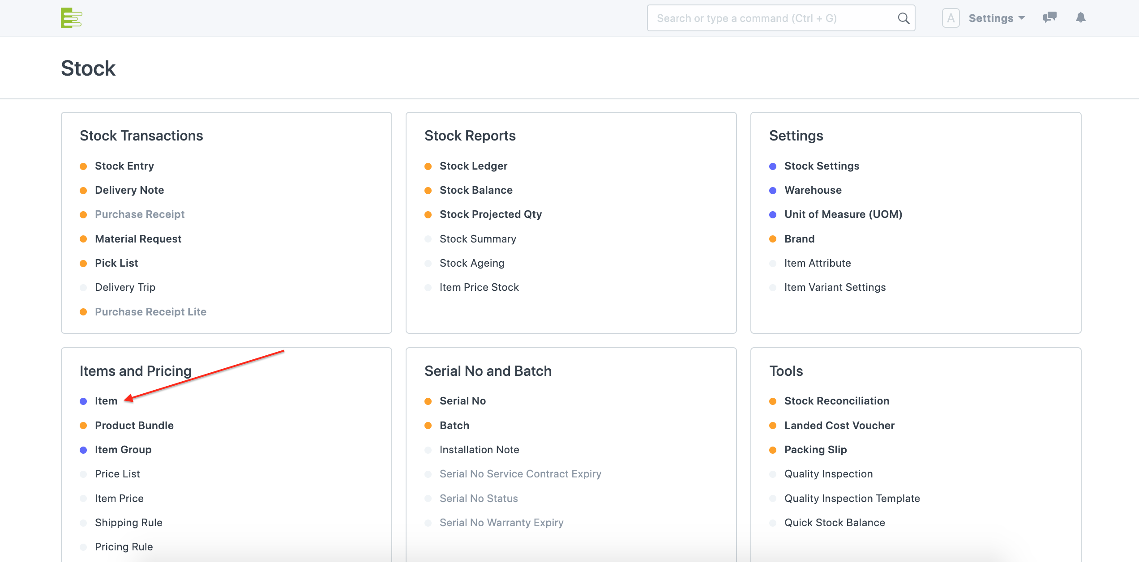Open the Settings dropdown menu

coord(997,18)
